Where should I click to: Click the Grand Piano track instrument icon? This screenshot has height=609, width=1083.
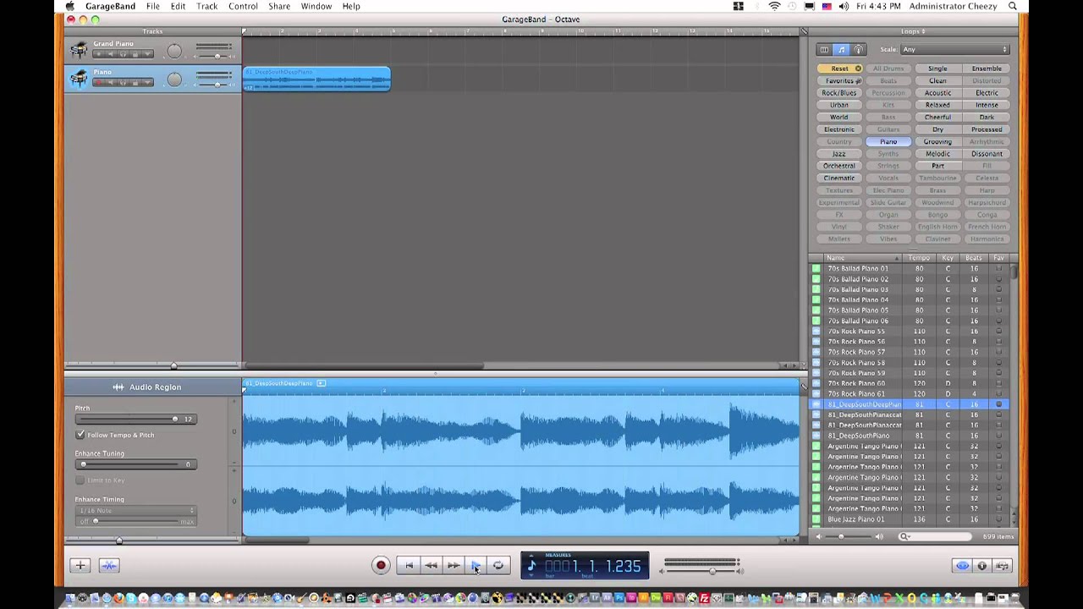tap(79, 50)
